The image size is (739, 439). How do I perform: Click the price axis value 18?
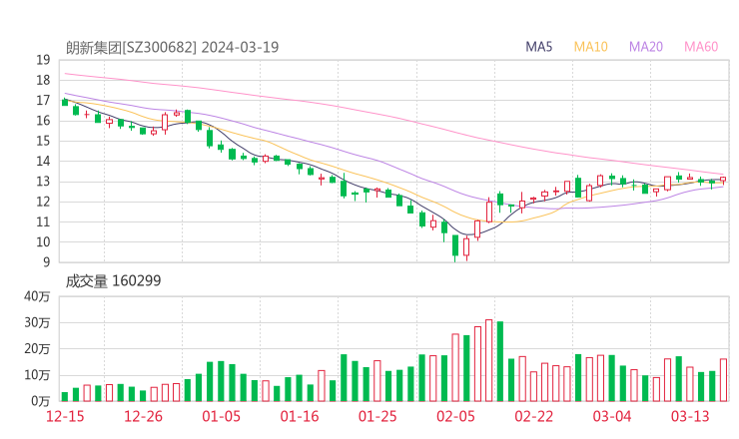pos(43,80)
